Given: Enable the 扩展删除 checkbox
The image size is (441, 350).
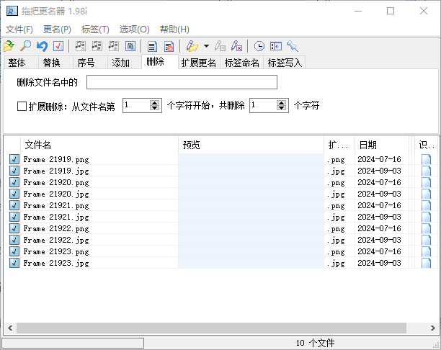Looking at the screenshot, I should [22, 106].
